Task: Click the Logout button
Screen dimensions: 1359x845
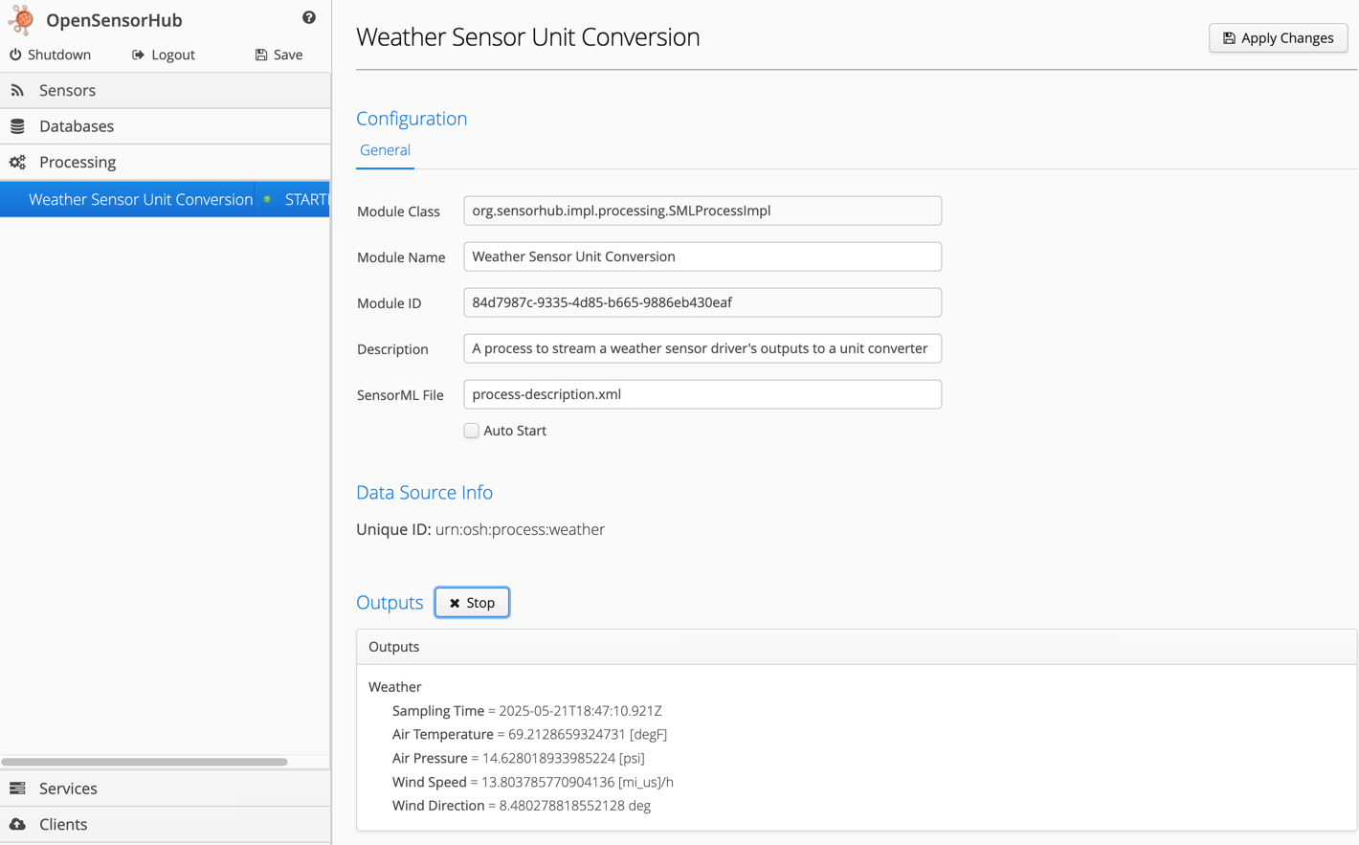Action: [x=164, y=55]
